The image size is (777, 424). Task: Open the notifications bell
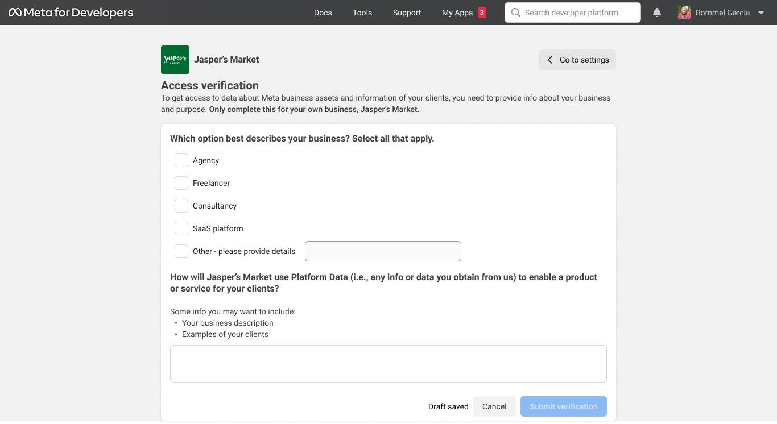(657, 13)
